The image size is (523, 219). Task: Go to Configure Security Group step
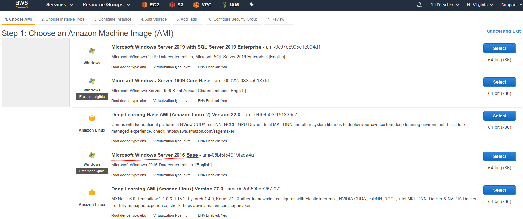click(233, 19)
